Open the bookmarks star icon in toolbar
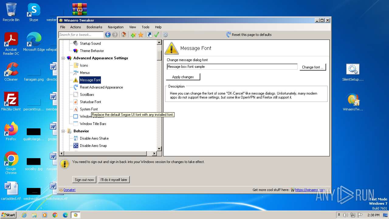The height and width of the screenshot is (219, 389). point(141,35)
